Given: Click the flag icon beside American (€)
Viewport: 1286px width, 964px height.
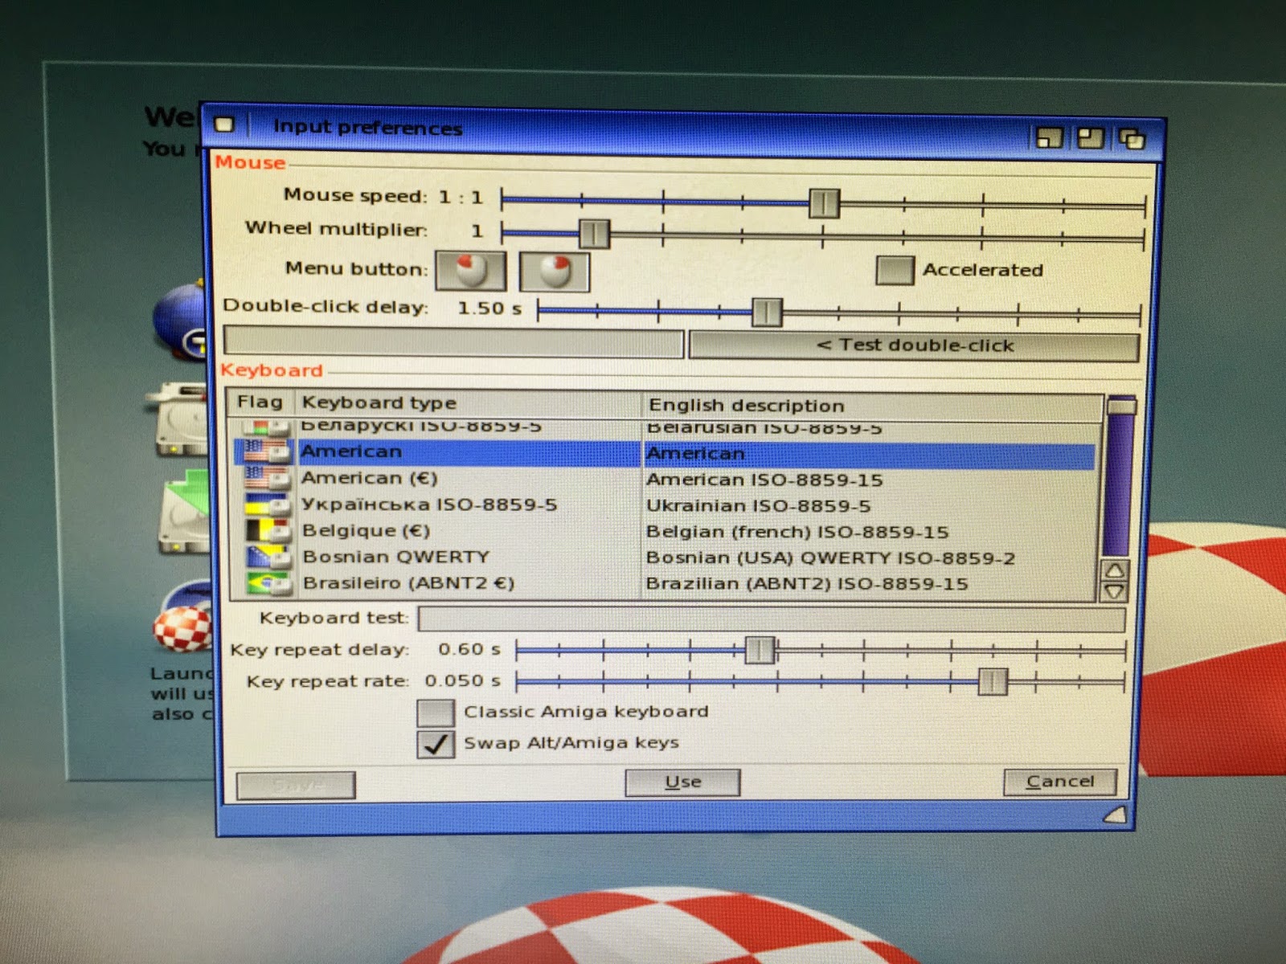Looking at the screenshot, I should click(x=266, y=478).
